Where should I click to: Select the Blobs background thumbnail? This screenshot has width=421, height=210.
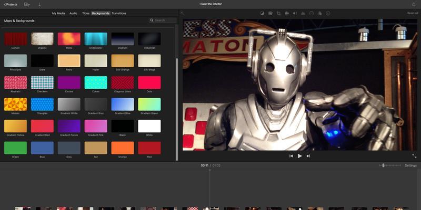pyautogui.click(x=69, y=39)
